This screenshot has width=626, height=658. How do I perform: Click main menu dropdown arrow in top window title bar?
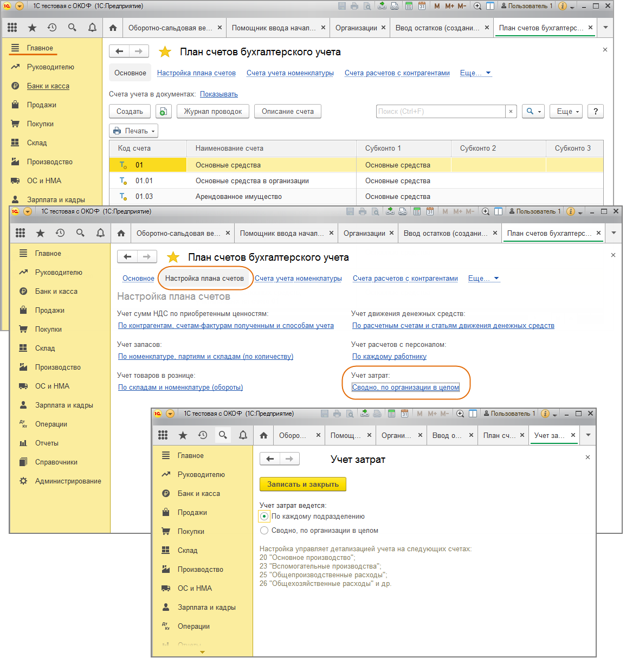coord(19,6)
